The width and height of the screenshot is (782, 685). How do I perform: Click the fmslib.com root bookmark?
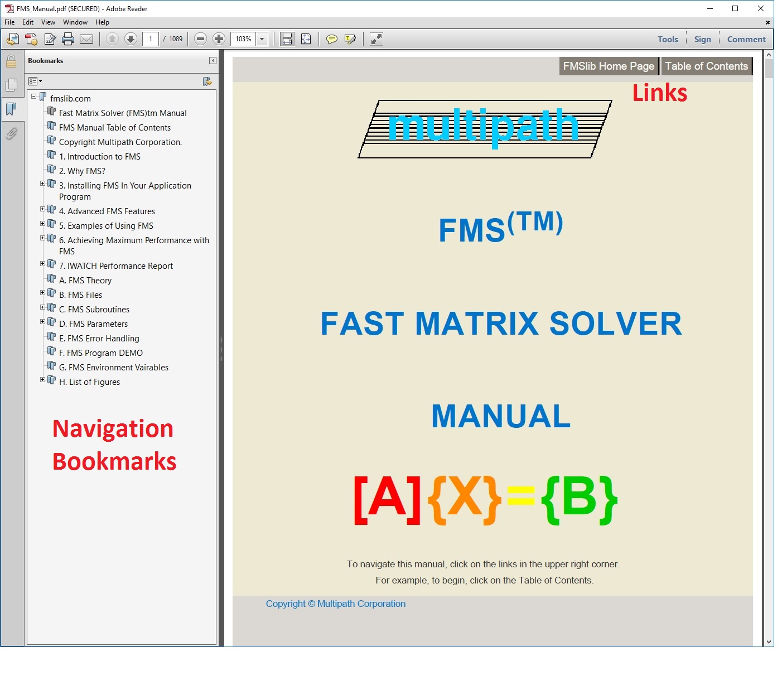(70, 99)
